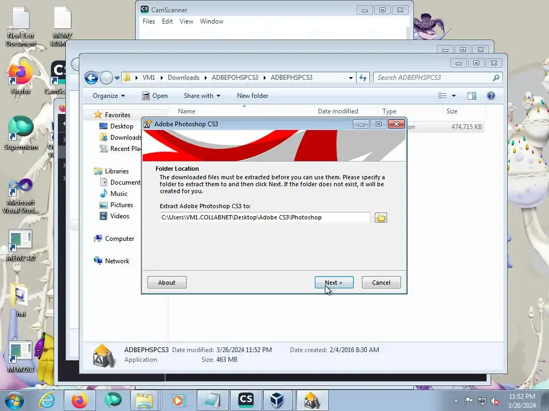Image resolution: width=549 pixels, height=411 pixels.
Task: Toggle the preview pane
Action: click(x=472, y=96)
